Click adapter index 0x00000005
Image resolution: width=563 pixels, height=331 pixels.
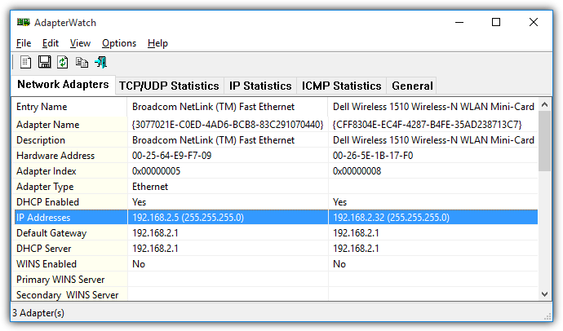coord(156,171)
